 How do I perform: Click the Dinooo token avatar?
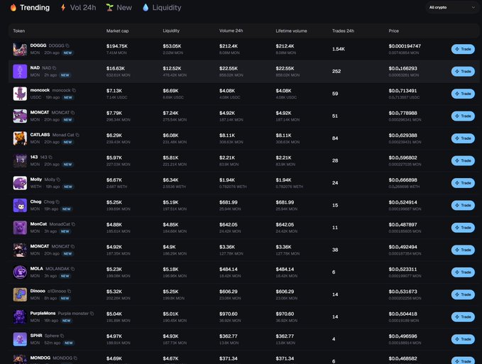[x=20, y=294]
